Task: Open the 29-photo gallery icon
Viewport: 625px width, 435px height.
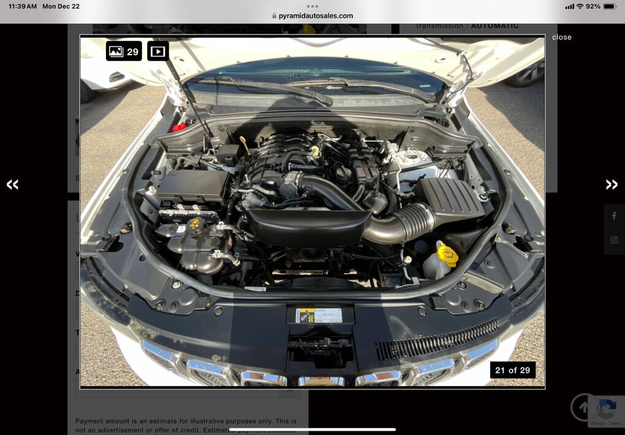Action: coord(124,52)
